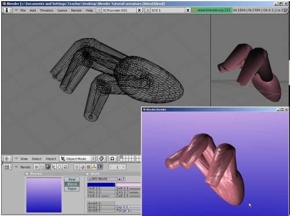Image resolution: width=290 pixels, height=216 pixels.
Task: Click the rotation pivot icon in 3D header
Action: (101, 159)
